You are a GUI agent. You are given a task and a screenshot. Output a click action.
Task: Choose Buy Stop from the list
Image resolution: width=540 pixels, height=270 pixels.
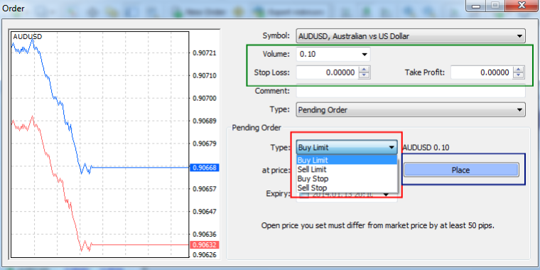click(347, 179)
